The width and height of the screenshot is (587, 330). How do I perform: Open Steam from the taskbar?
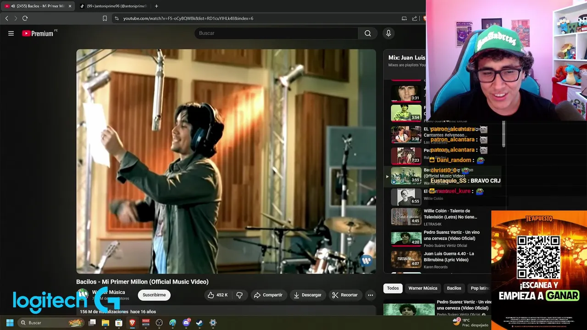click(x=199, y=323)
